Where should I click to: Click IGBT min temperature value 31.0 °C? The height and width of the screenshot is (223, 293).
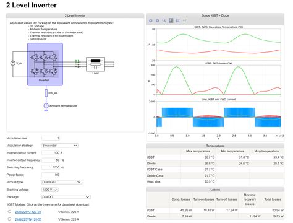[244, 157]
